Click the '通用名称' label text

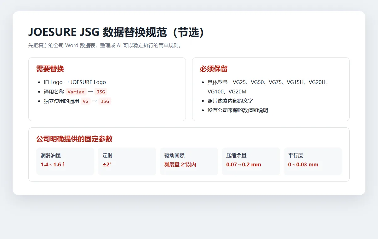click(54, 92)
